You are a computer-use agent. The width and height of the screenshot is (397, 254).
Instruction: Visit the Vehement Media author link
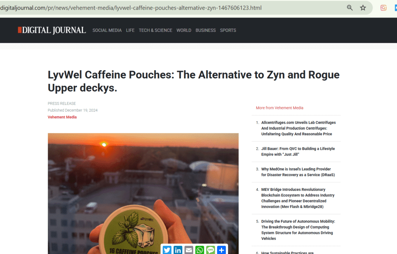click(x=62, y=117)
